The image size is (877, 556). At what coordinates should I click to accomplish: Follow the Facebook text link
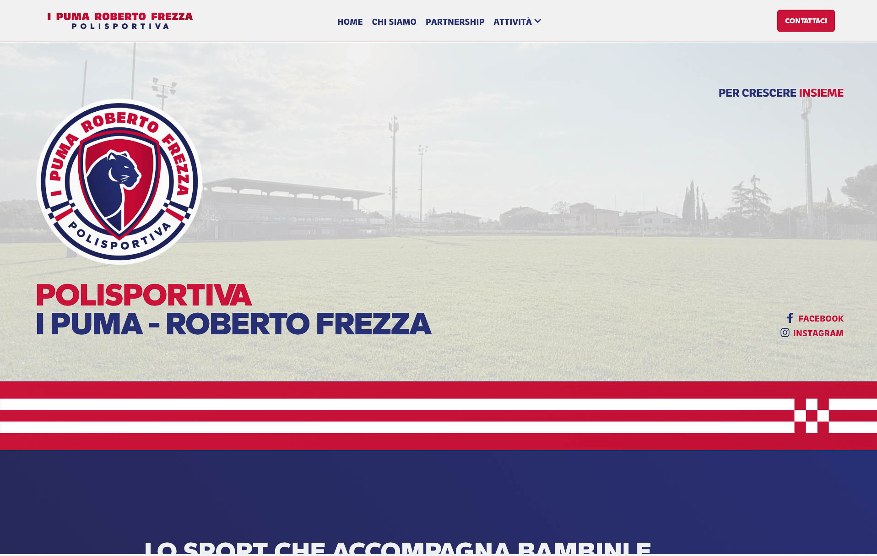821,318
